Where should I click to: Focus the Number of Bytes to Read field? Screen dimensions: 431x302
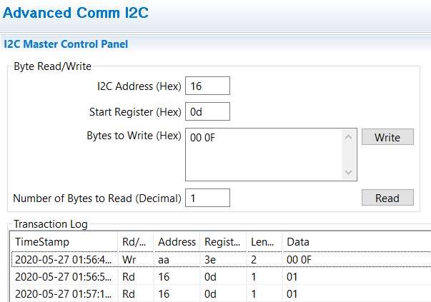[207, 198]
